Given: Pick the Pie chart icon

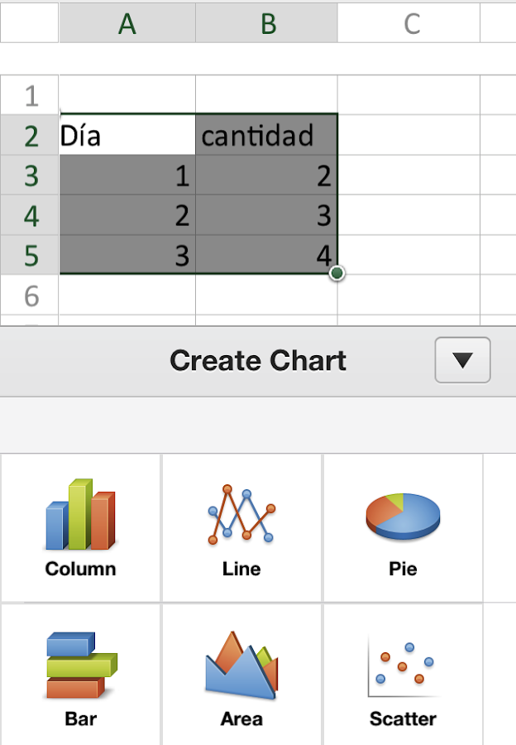Looking at the screenshot, I should [403, 527].
